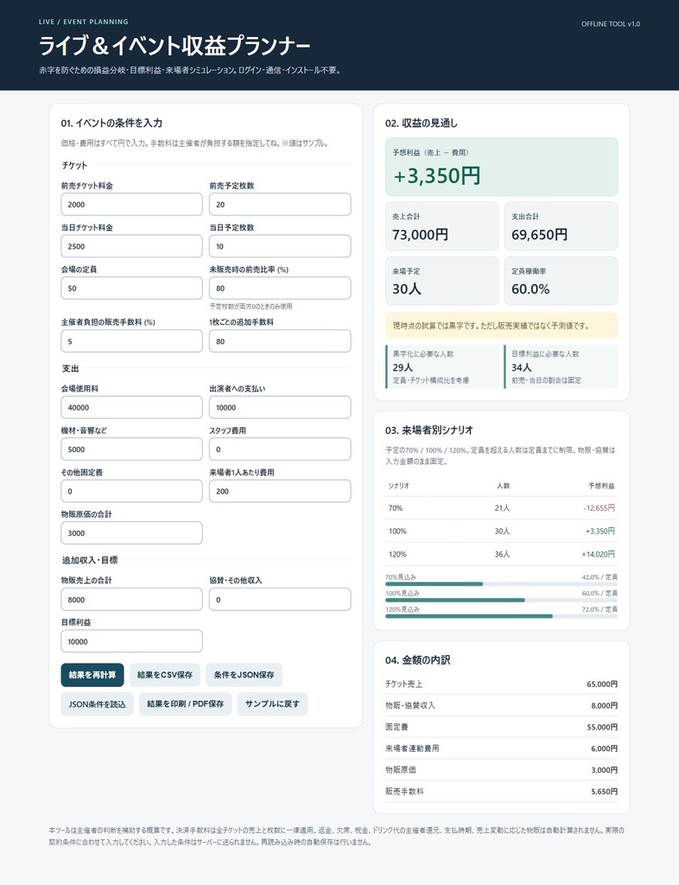Select 主催者負担の販売手数料 (%) input

[131, 341]
